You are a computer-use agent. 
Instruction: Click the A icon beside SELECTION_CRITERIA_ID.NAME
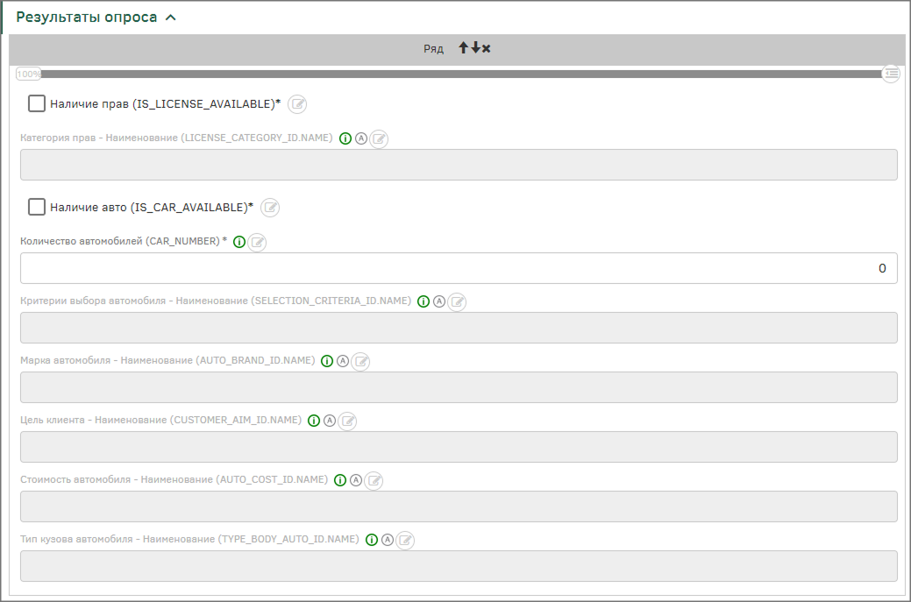pos(439,301)
